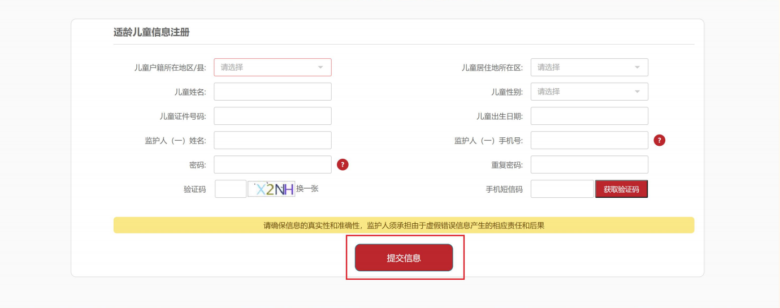
Task: Click the 监护人（一）姓名 text field
Action: pyautogui.click(x=272, y=140)
